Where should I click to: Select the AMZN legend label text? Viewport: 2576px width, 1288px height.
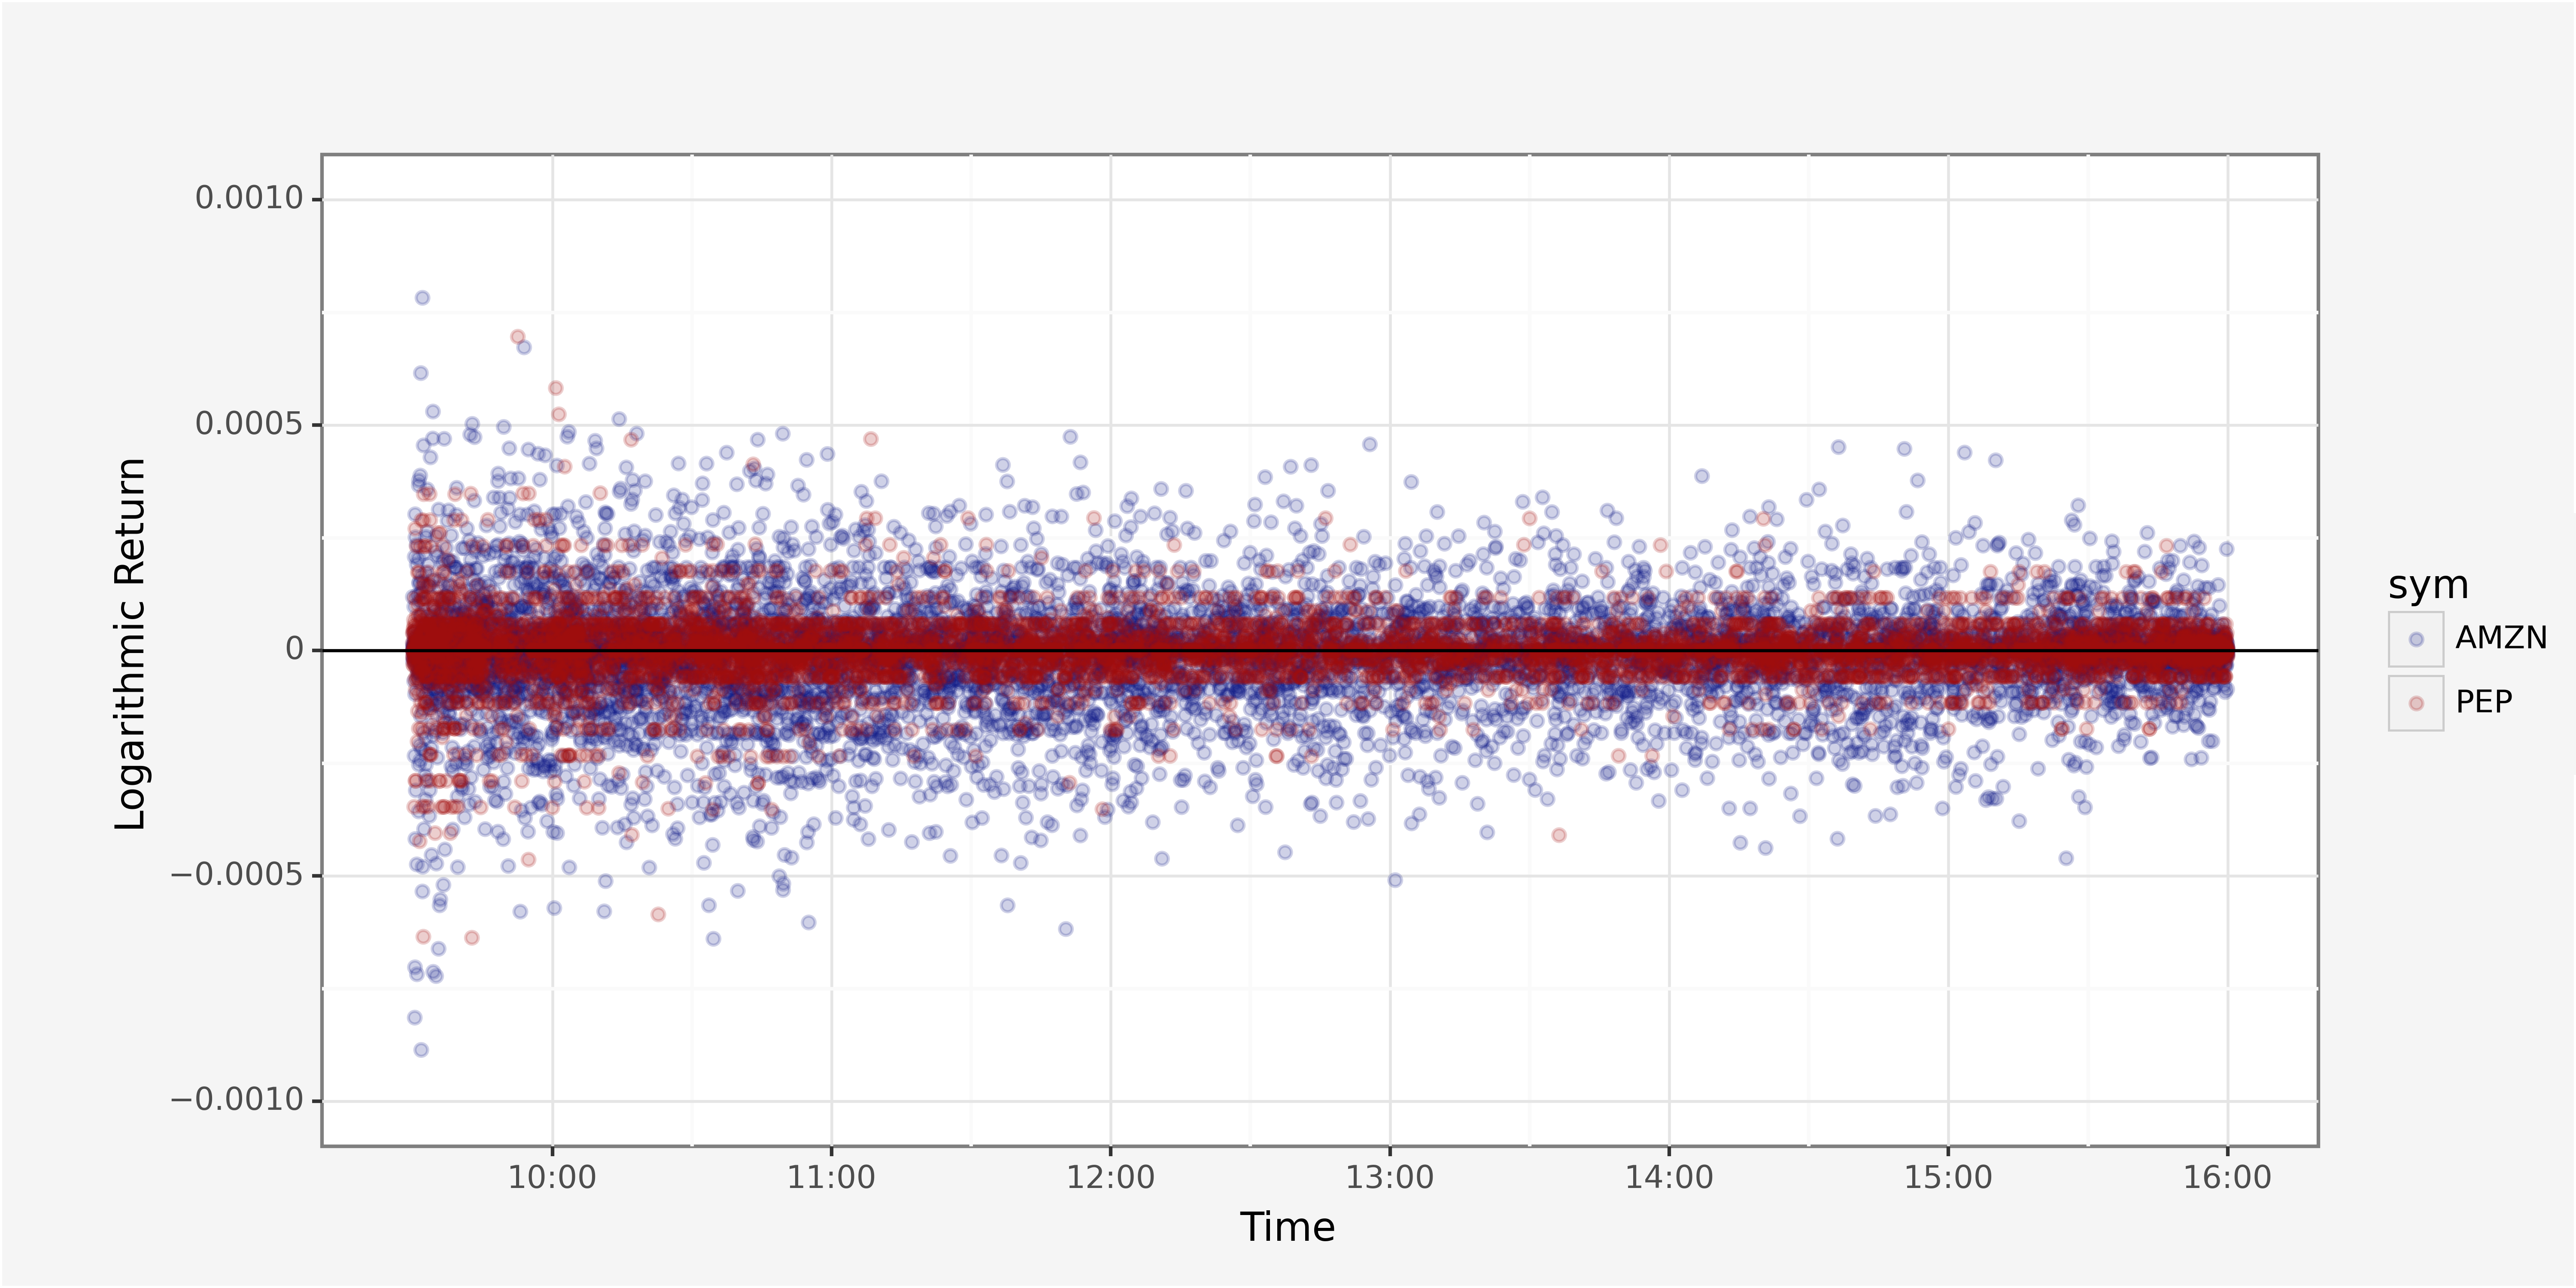coord(2500,638)
